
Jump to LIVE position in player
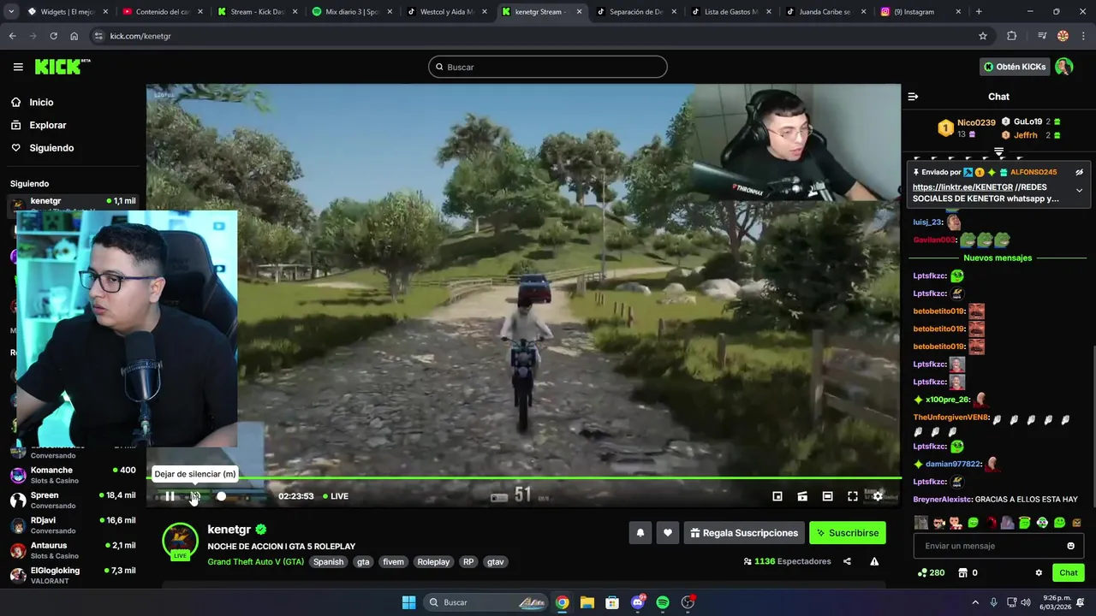pyautogui.click(x=336, y=496)
